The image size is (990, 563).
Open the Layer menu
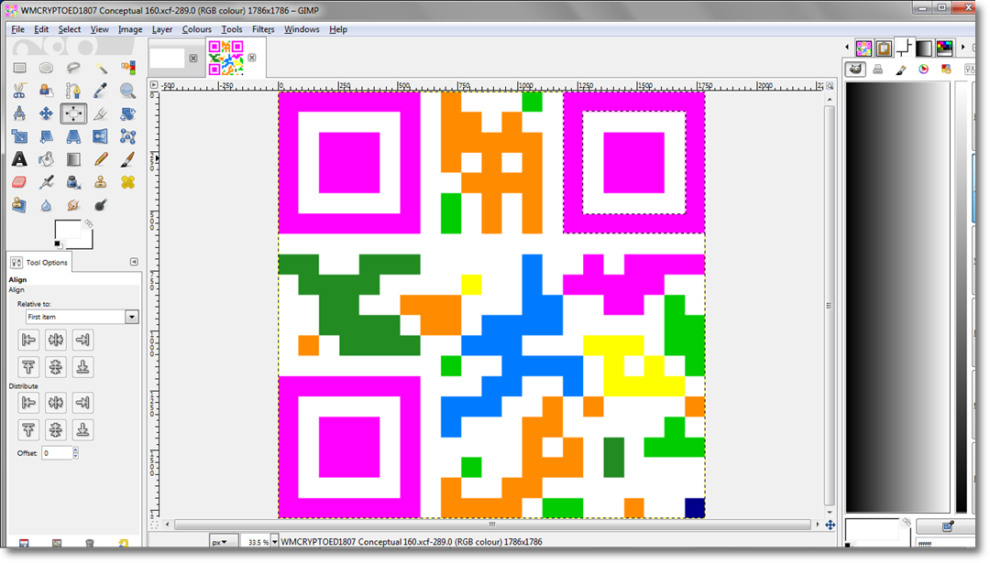pos(161,29)
